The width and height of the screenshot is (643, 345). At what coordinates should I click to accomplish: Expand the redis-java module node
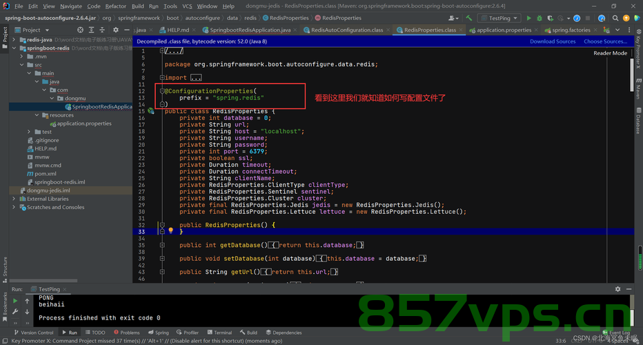14,40
